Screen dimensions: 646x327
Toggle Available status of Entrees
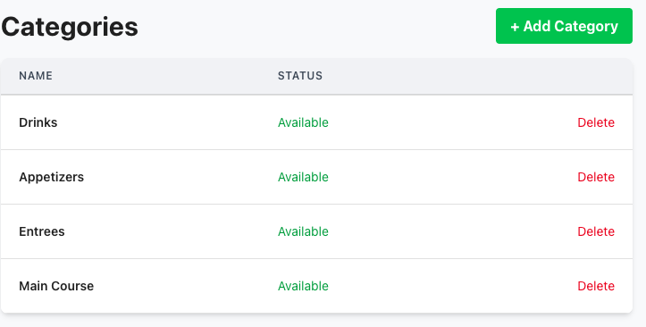coord(303,231)
